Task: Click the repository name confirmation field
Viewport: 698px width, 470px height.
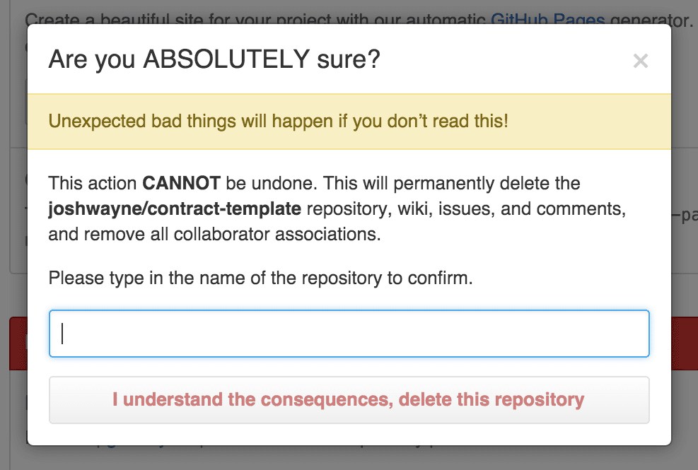Action: coord(349,334)
